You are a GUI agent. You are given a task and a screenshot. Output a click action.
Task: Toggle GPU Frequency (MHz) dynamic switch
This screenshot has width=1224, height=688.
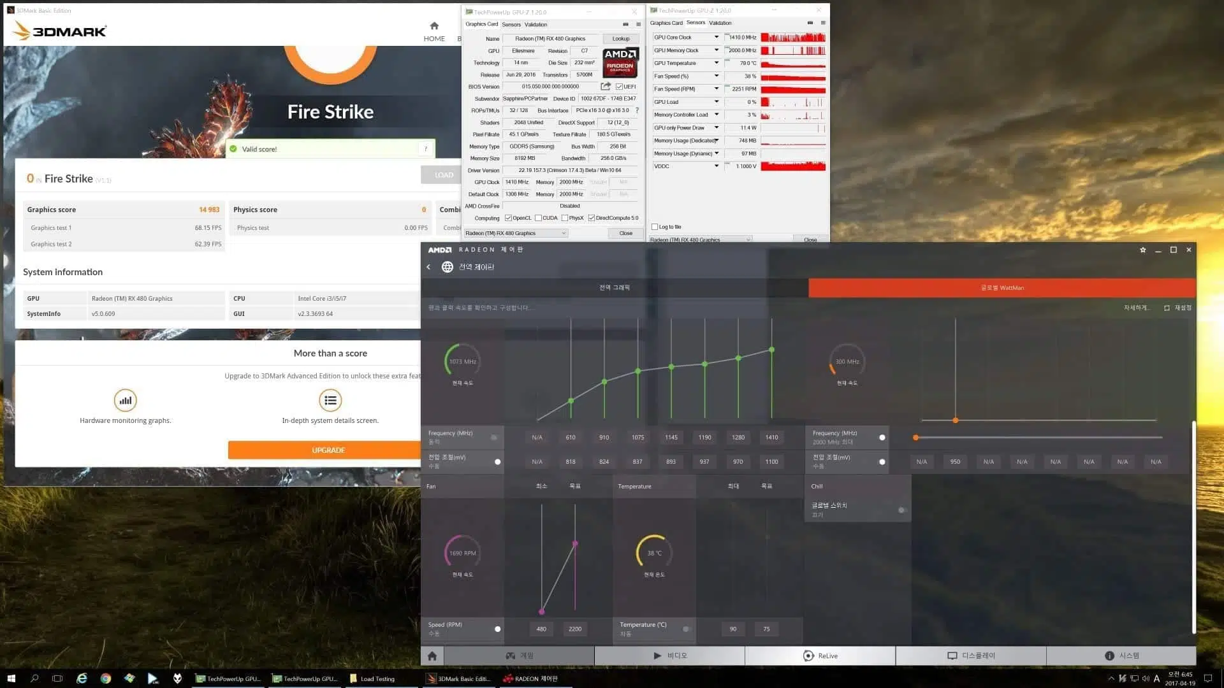(495, 438)
